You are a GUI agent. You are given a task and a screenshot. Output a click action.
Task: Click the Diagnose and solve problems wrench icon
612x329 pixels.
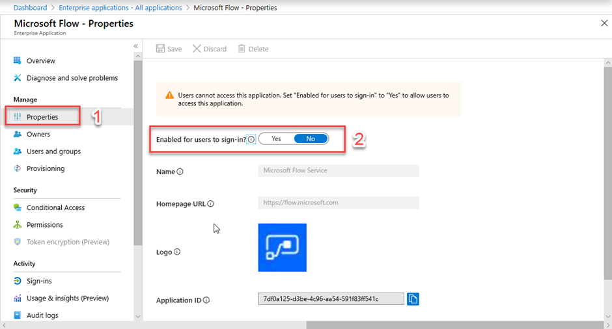[17, 77]
